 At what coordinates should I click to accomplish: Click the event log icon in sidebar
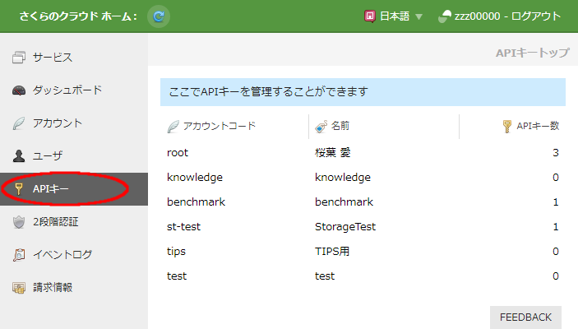(x=20, y=255)
